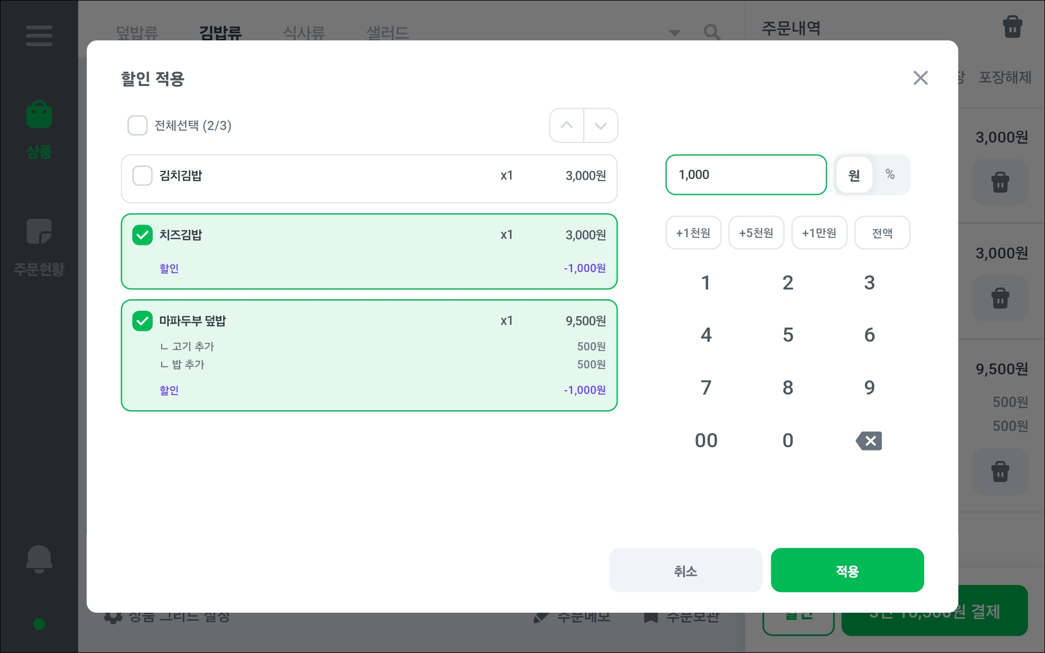Check the 김치김밥 item checkbox

coord(143,176)
